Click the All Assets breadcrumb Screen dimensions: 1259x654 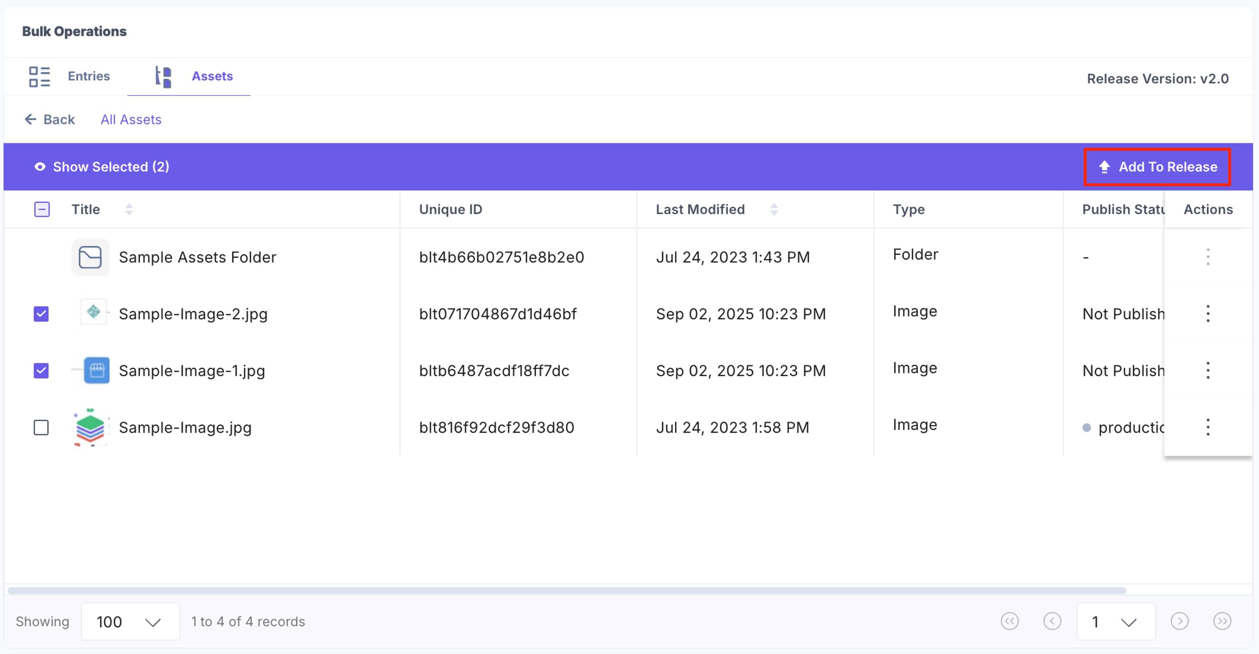pyautogui.click(x=131, y=120)
